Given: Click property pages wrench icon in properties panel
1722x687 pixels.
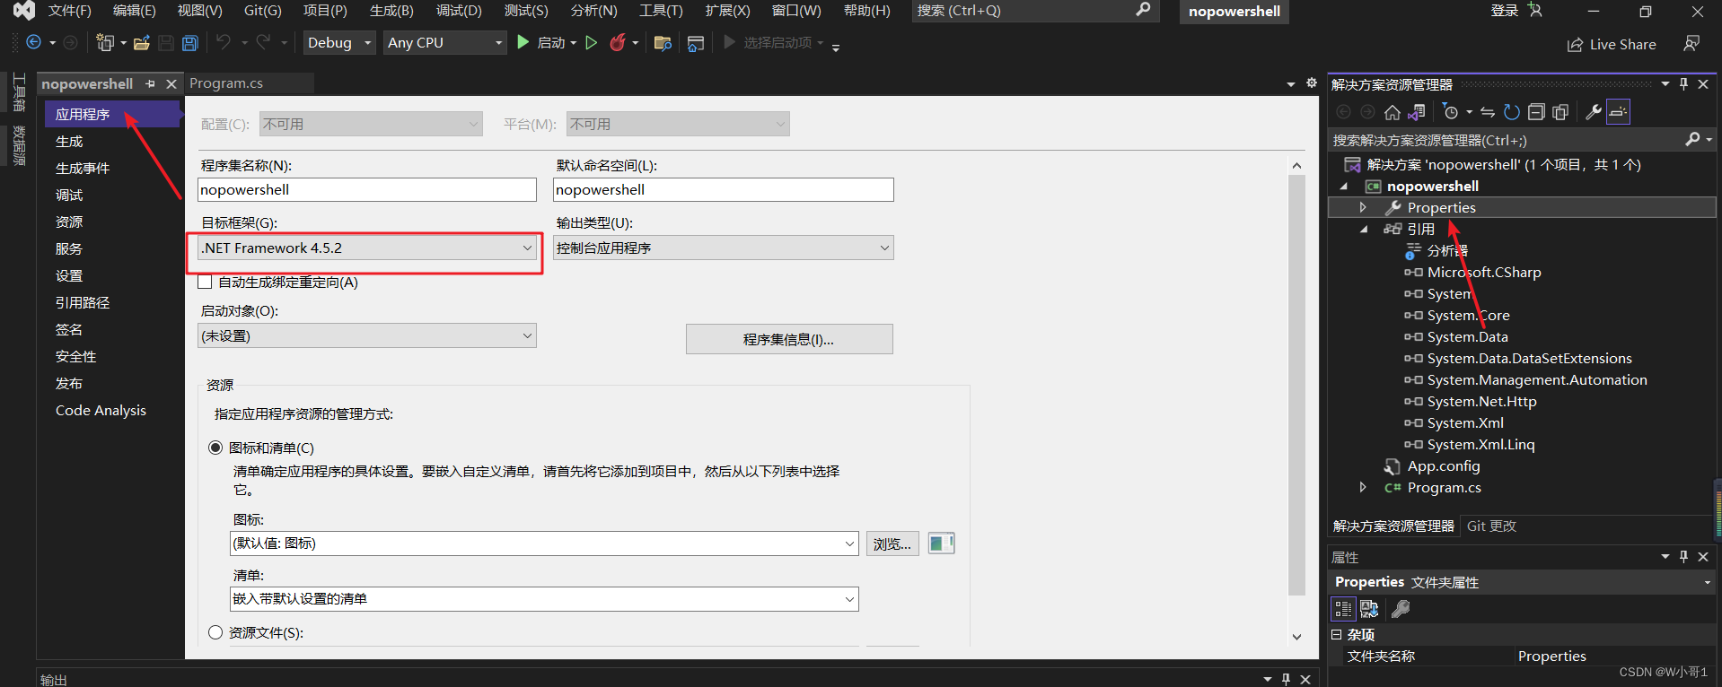Looking at the screenshot, I should (x=1401, y=609).
